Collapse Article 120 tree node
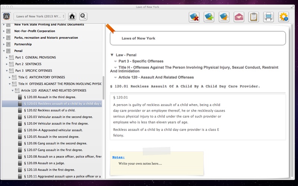Screen dimensions: 298x186 13,90
